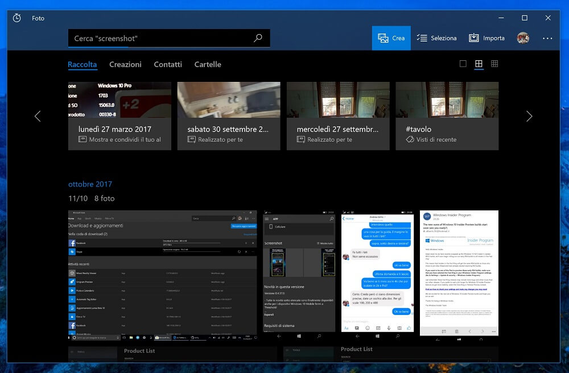Click the 8 foto count text

(105, 198)
